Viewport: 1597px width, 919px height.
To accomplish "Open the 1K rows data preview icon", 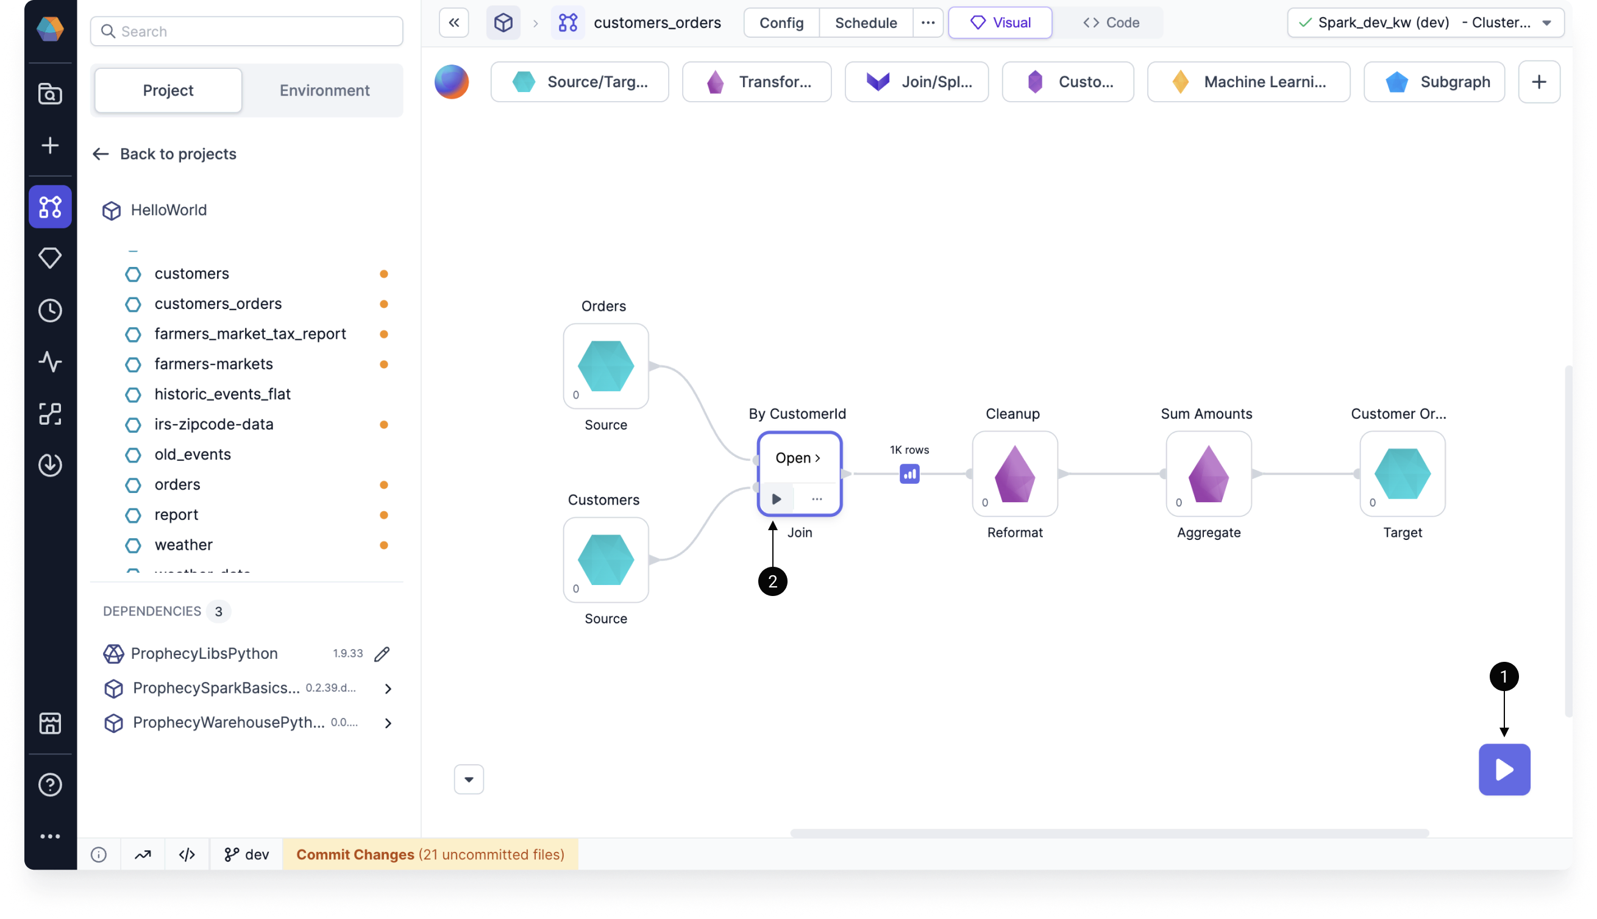I will pyautogui.click(x=909, y=474).
